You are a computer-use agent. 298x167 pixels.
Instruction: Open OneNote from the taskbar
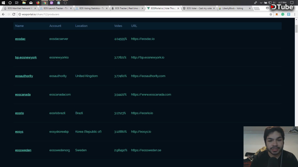pos(52,3)
